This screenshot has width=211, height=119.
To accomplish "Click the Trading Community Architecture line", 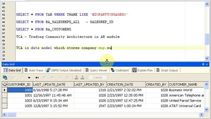I will coord(68,37).
